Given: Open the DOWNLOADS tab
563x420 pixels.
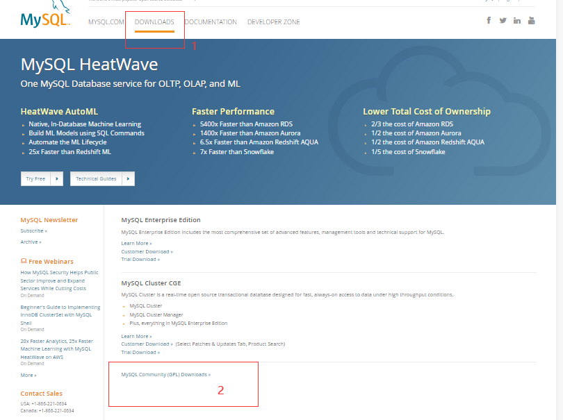Looking at the screenshot, I should tap(154, 22).
